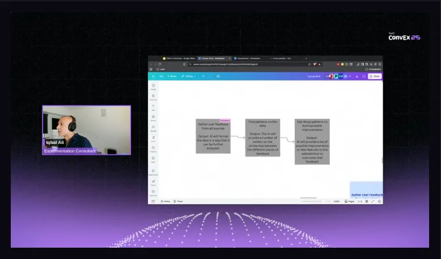Open the browser bookmark icon beside the address bar
This screenshot has width=441, height=259.
pos(184,64)
